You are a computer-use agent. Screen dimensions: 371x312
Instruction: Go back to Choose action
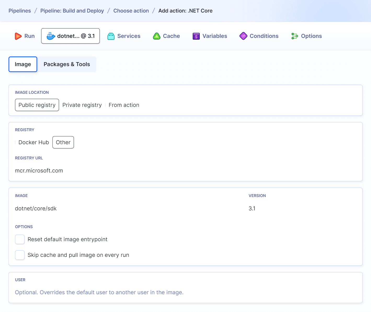131,11
